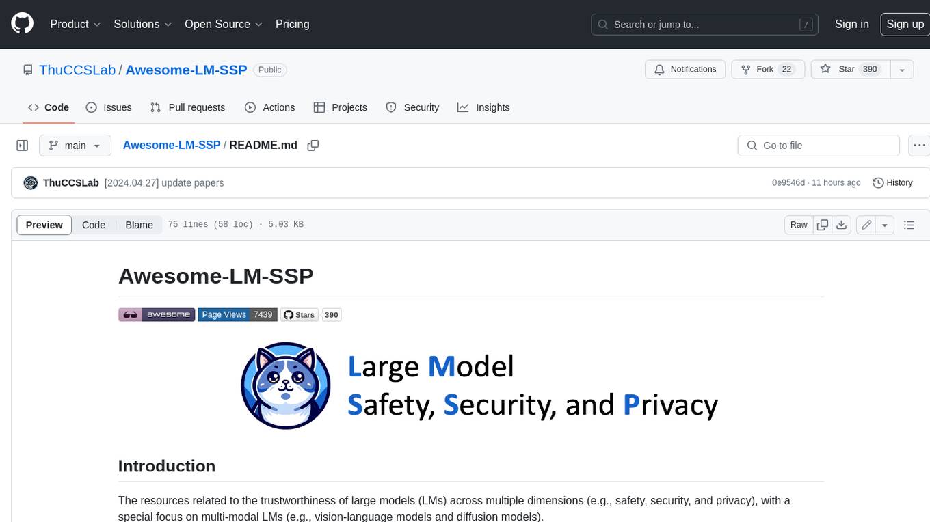Edit the file with the pencil icon

click(x=866, y=225)
